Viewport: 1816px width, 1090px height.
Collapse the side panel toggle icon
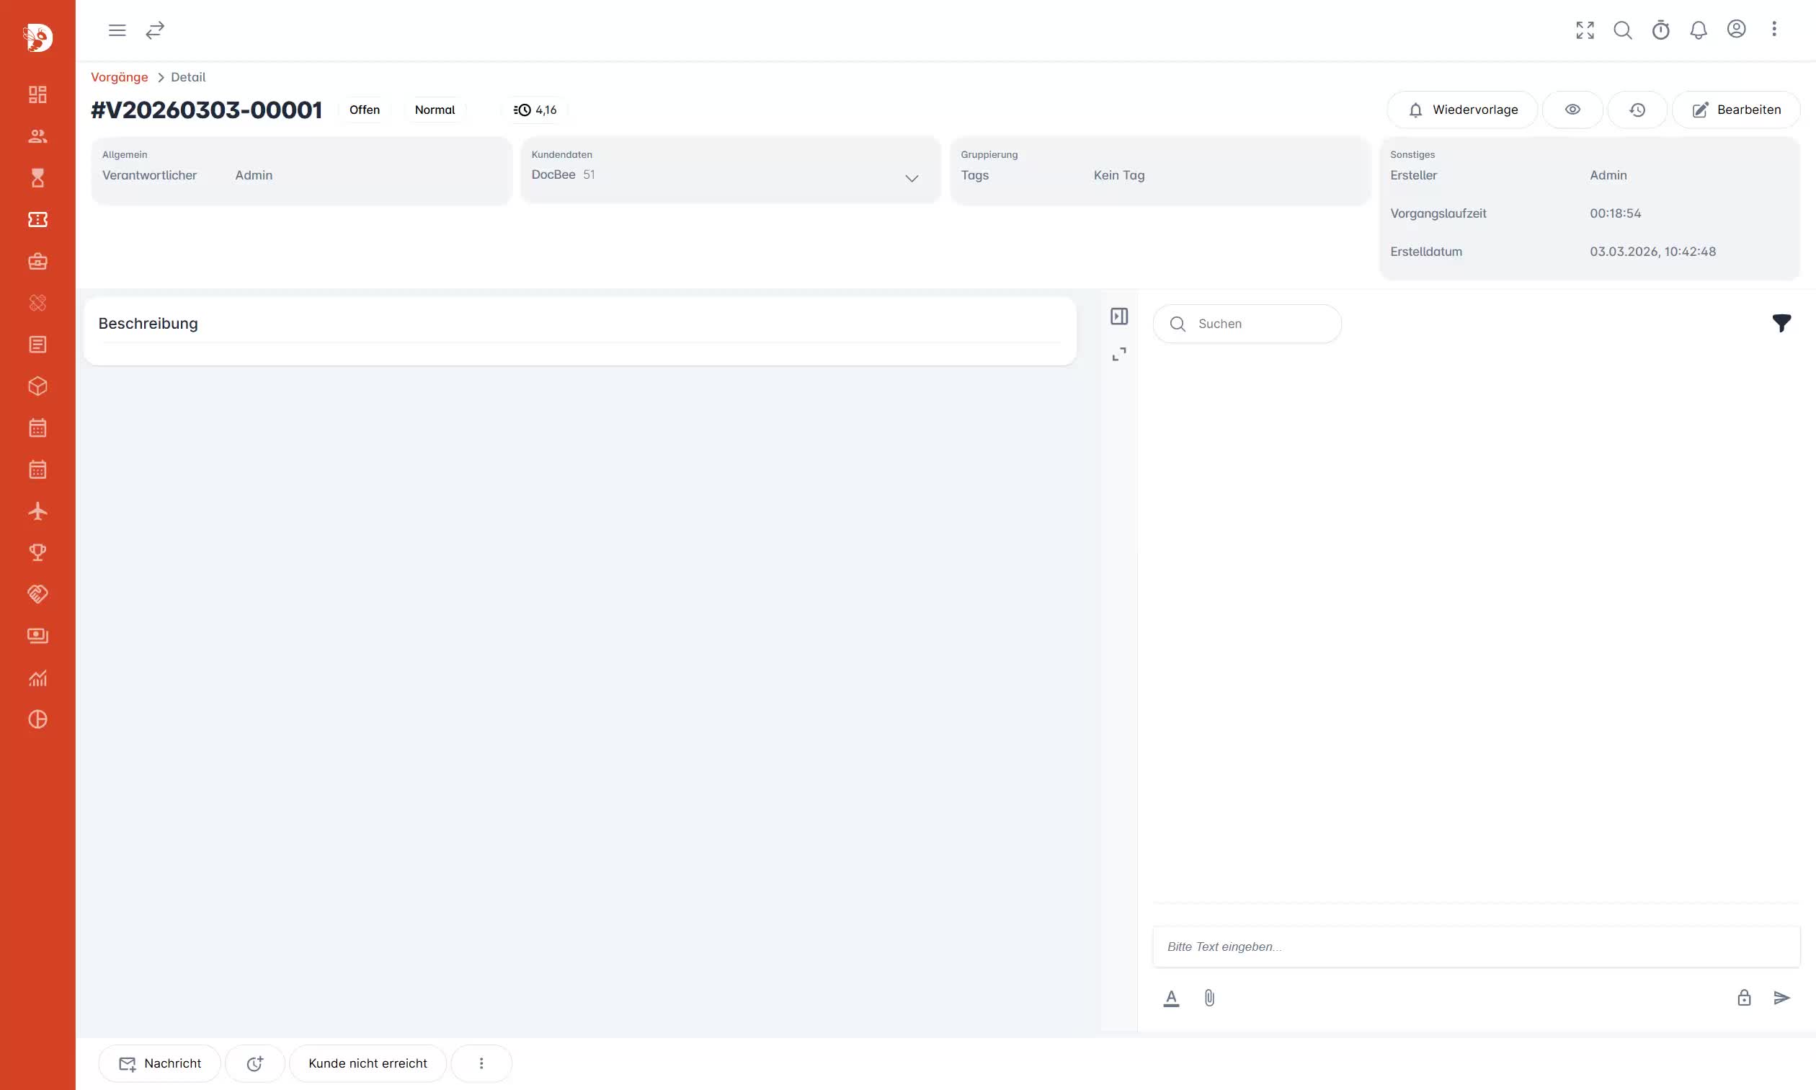[x=1118, y=316]
